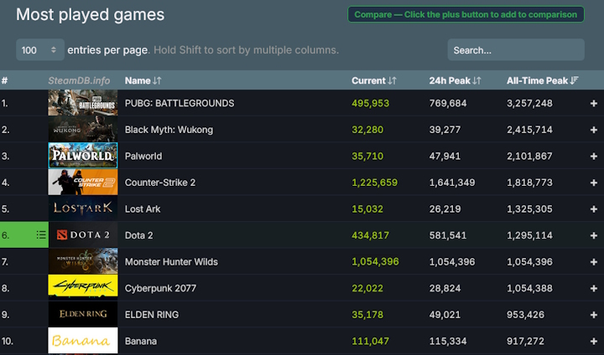Screen dimensions: 604x355
Task: Select the all-time peak value 917,272
Action: [525, 341]
